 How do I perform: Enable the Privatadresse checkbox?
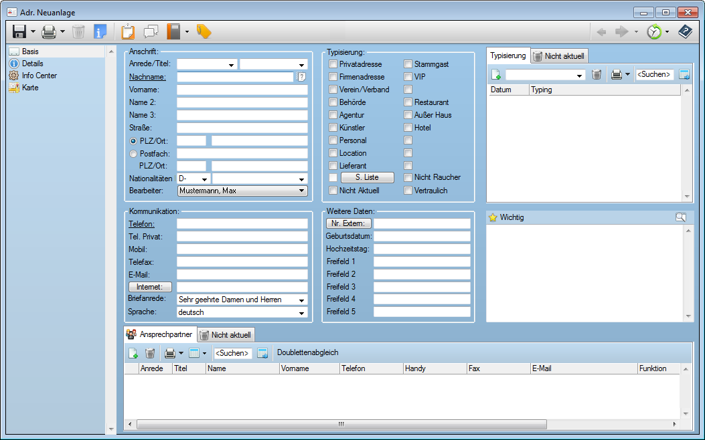333,64
